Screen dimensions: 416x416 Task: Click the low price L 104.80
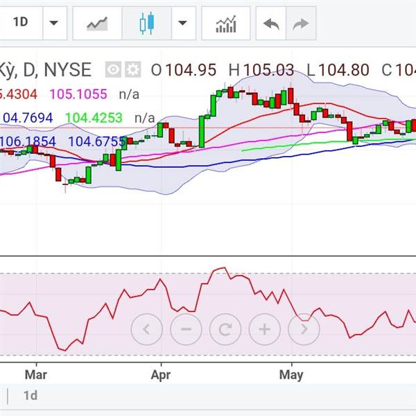click(338, 70)
